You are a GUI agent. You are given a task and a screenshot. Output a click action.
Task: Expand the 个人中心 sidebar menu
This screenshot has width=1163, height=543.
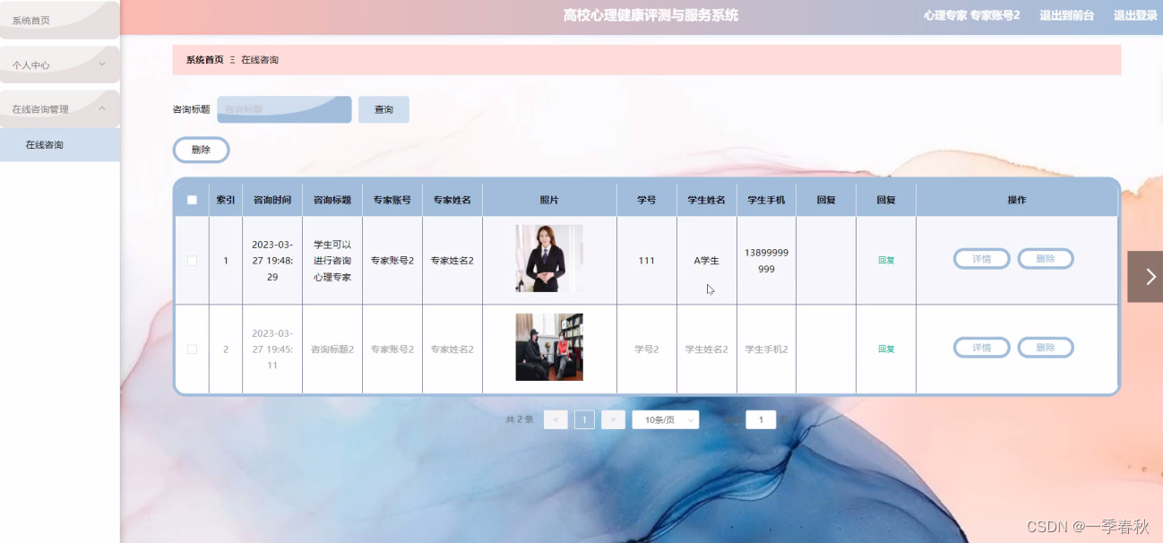coord(59,65)
